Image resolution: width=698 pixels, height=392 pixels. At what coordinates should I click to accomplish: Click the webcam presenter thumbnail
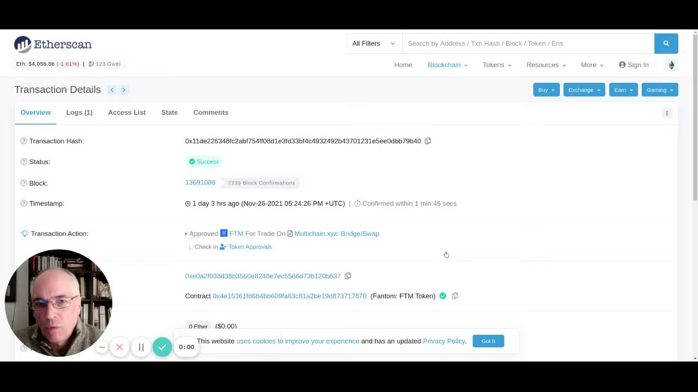58,303
